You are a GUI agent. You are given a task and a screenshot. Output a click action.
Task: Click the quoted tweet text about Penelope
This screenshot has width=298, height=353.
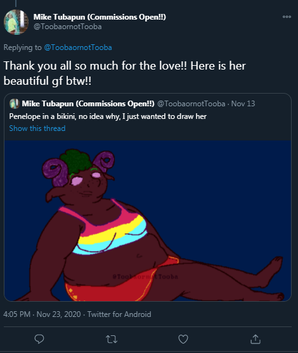click(x=108, y=116)
